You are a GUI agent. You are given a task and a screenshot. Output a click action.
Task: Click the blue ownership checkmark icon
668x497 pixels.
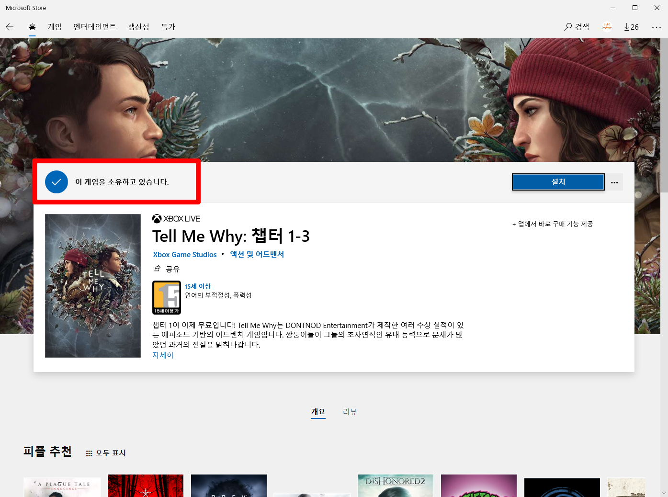coord(57,182)
